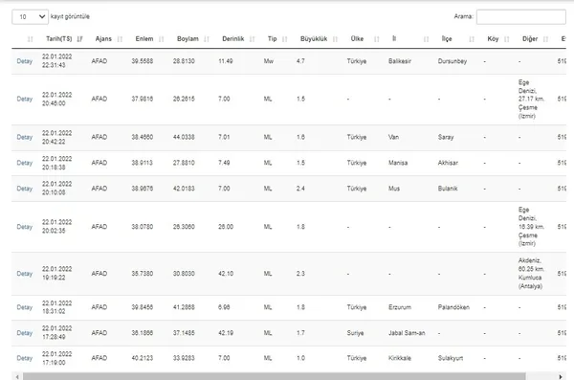Click the Balıkesir province cell

[399, 61]
